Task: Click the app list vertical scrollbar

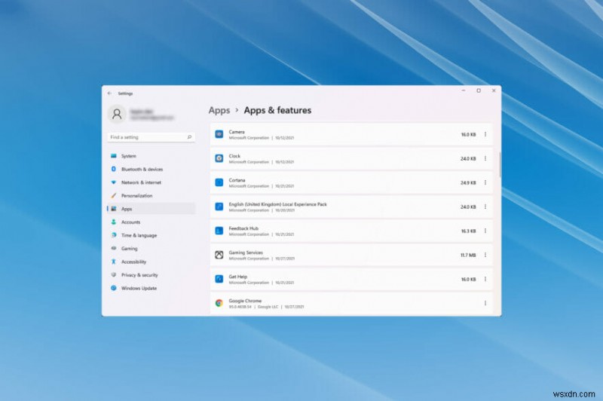Action: [x=500, y=164]
